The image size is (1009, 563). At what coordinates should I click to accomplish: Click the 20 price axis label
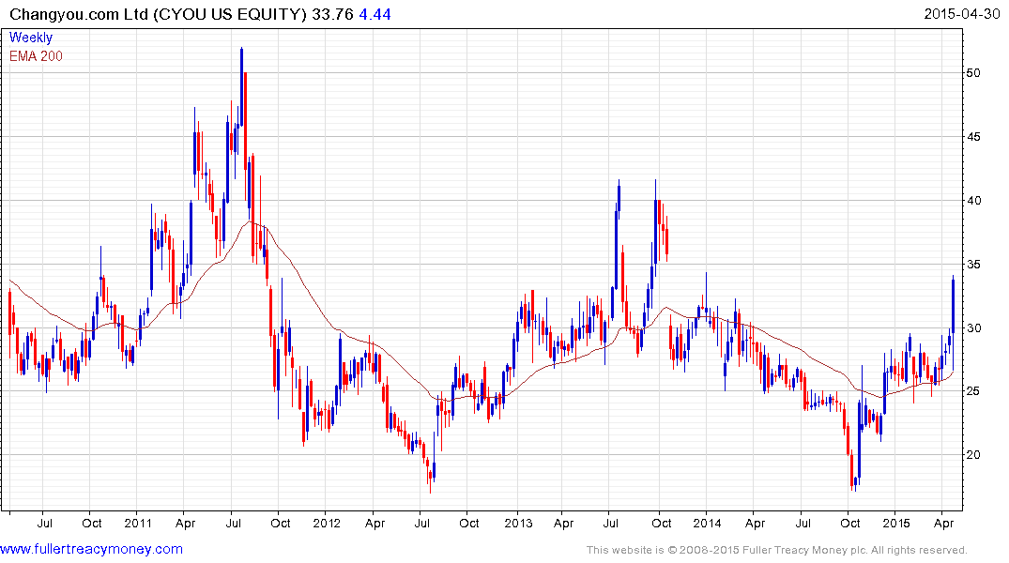click(x=973, y=455)
